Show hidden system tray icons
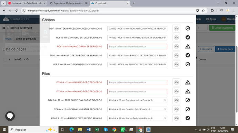238x133 pixels. coord(196,130)
